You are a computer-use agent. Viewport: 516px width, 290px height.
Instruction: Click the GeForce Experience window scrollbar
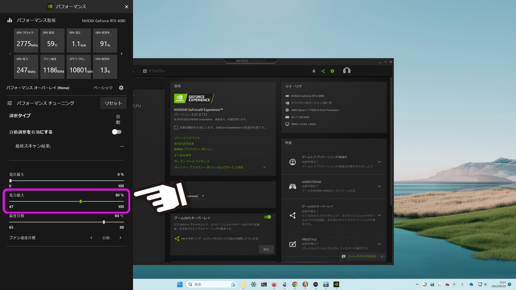coord(390,142)
